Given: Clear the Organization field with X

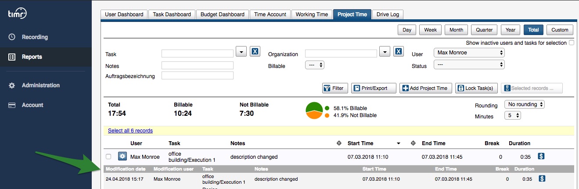Looking at the screenshot, I should [x=399, y=52].
